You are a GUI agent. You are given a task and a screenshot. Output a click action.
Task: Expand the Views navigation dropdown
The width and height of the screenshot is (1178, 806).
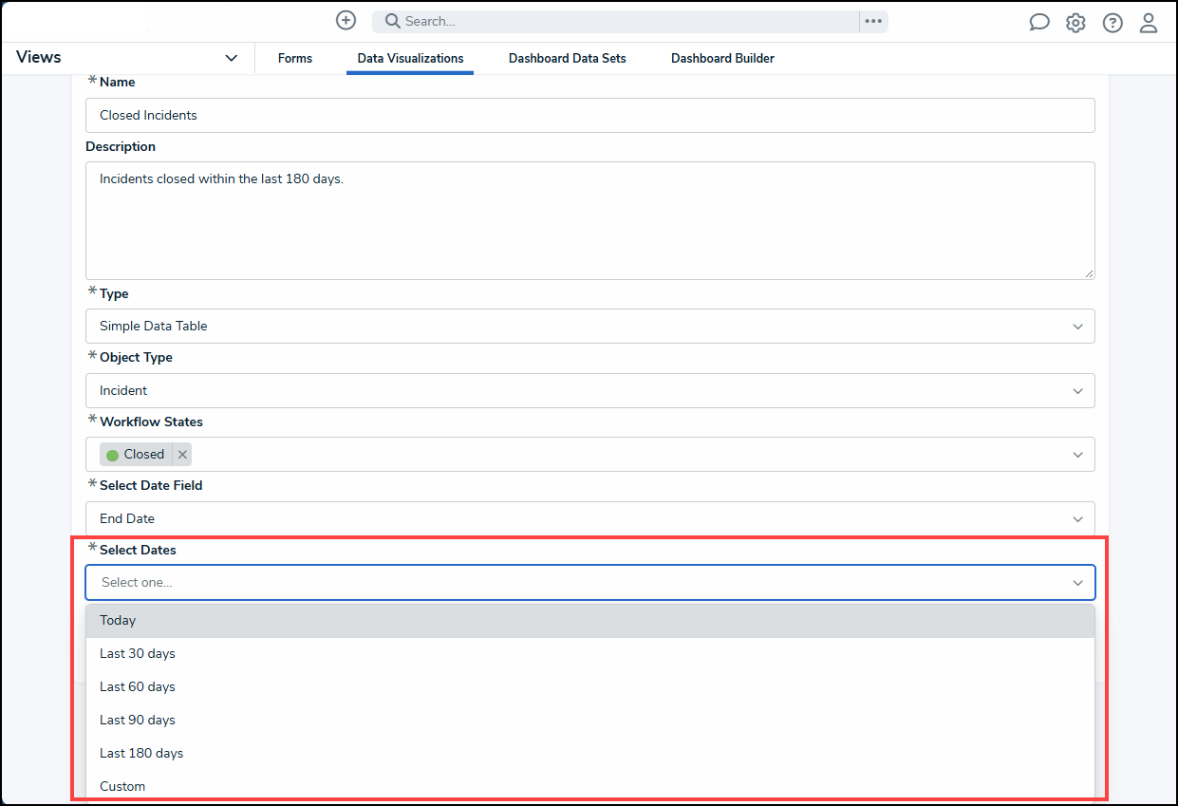[232, 58]
